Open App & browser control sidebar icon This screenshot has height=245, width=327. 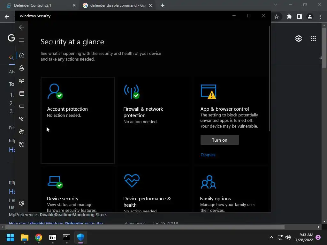[x=22, y=93]
